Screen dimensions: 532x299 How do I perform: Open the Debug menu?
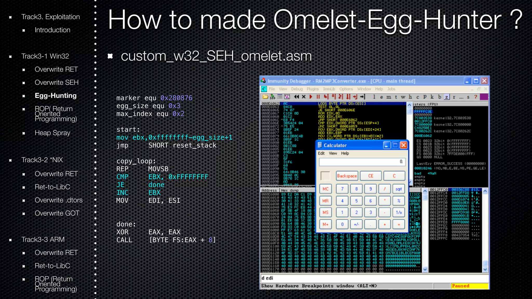coord(297,89)
